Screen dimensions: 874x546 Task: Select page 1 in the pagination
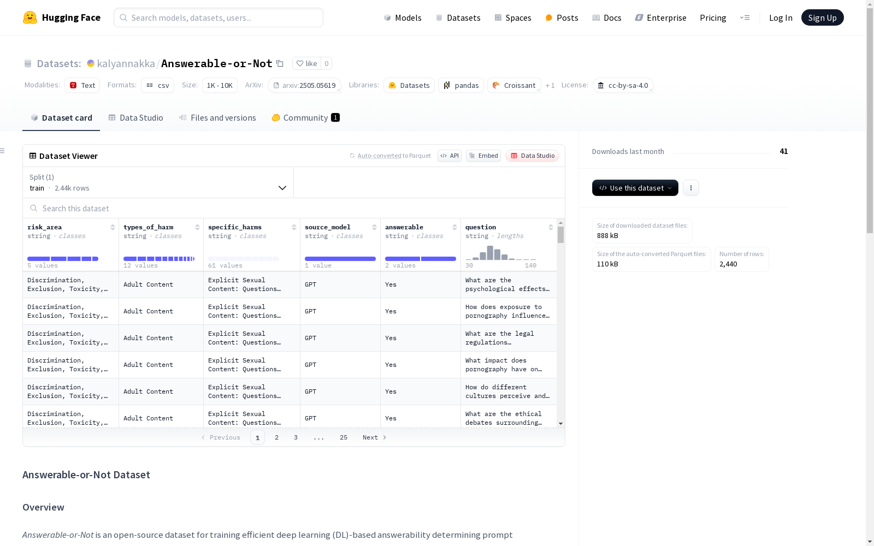coord(257,437)
